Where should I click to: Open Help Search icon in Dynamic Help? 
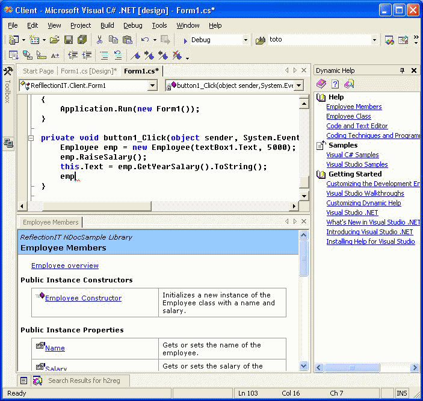point(349,84)
